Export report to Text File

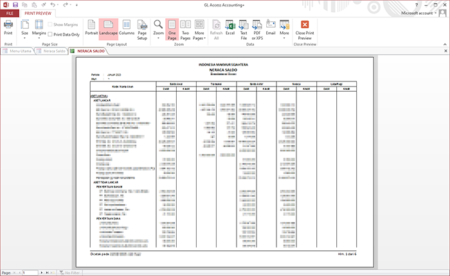click(244, 30)
